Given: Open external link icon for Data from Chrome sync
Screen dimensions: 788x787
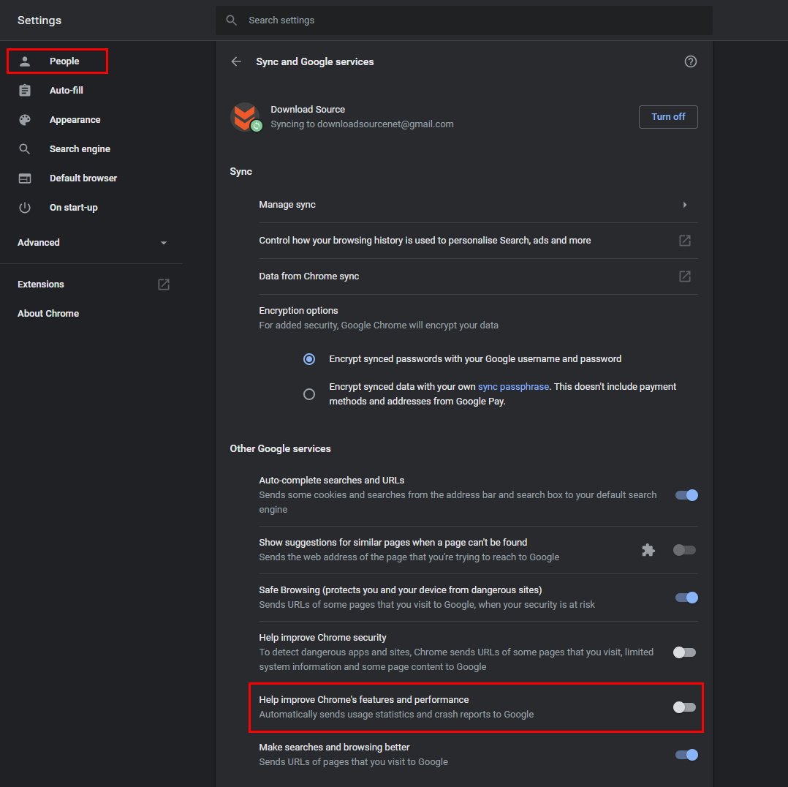Looking at the screenshot, I should (x=684, y=276).
